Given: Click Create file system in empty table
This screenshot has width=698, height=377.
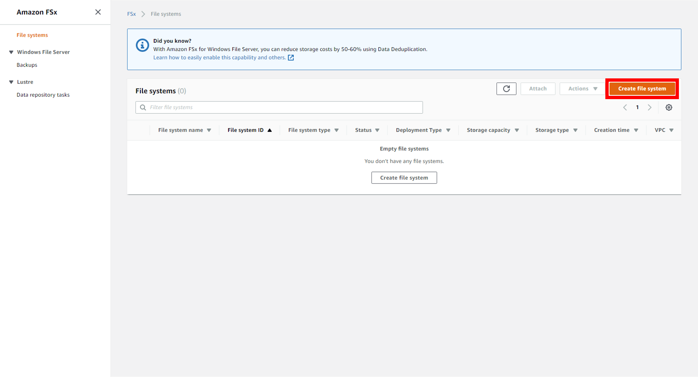Looking at the screenshot, I should [404, 178].
